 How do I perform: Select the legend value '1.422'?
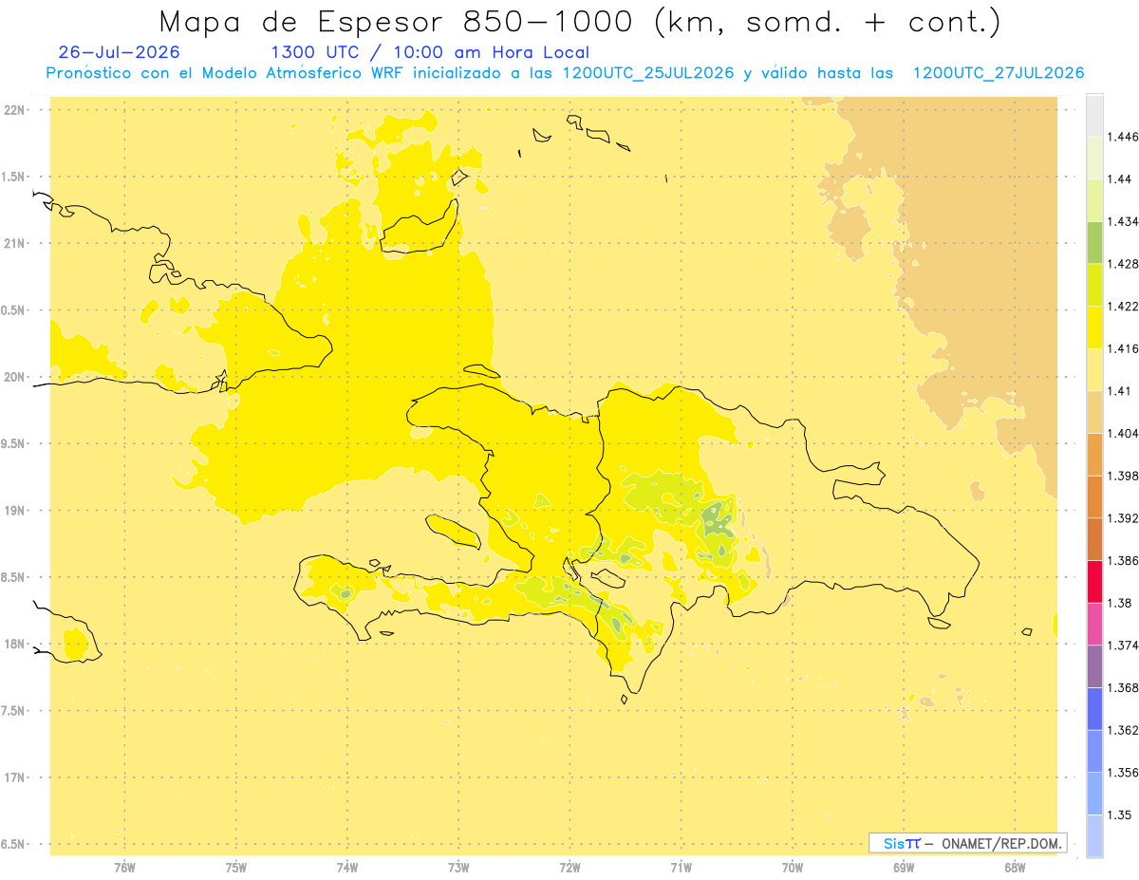click(x=1122, y=307)
